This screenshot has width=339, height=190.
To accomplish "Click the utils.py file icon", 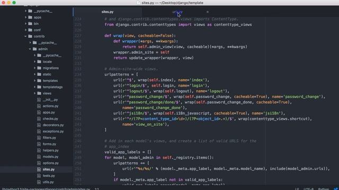I will pos(39,182).
